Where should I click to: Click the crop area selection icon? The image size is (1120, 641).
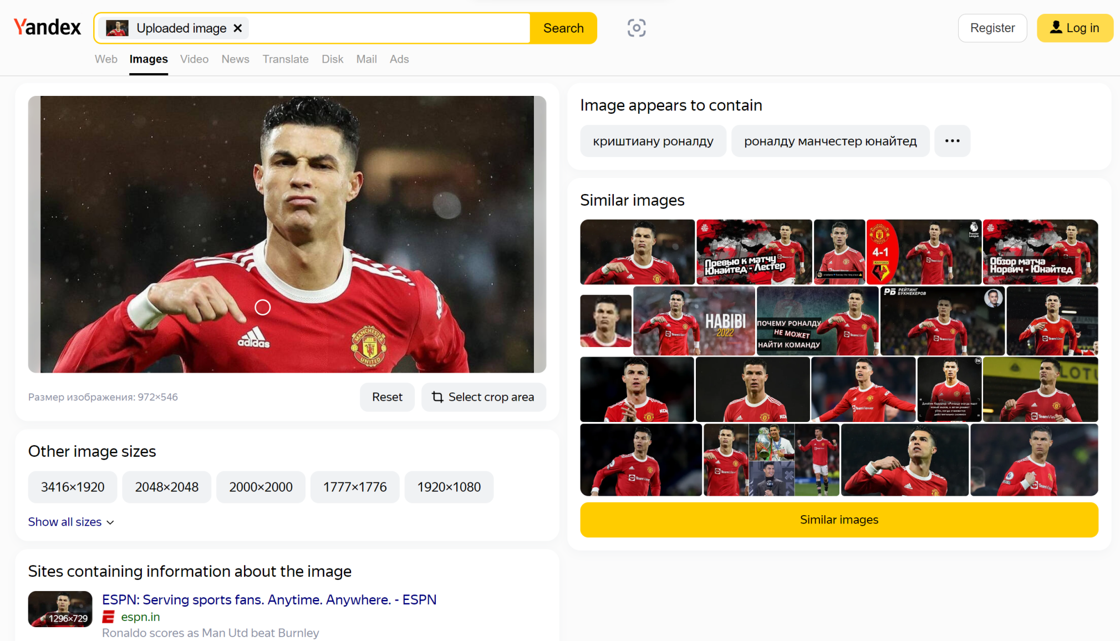point(436,397)
